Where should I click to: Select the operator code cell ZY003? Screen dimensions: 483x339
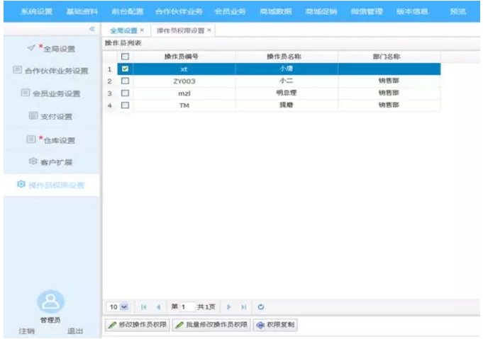coord(184,81)
